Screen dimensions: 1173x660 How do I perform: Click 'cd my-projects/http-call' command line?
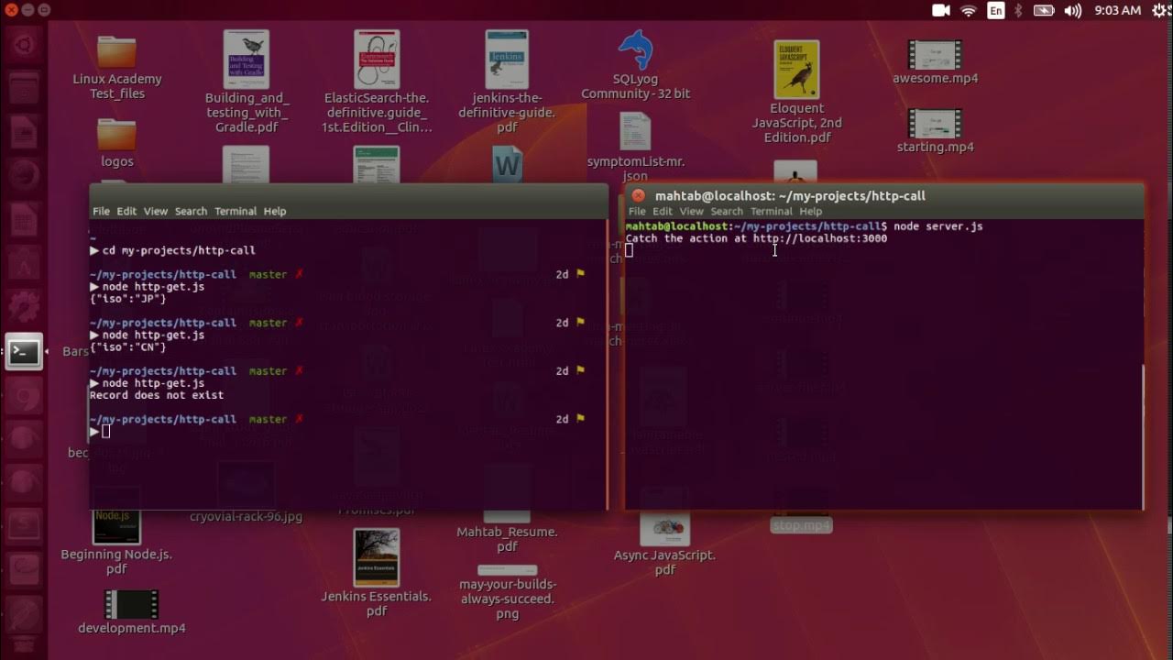click(x=179, y=250)
